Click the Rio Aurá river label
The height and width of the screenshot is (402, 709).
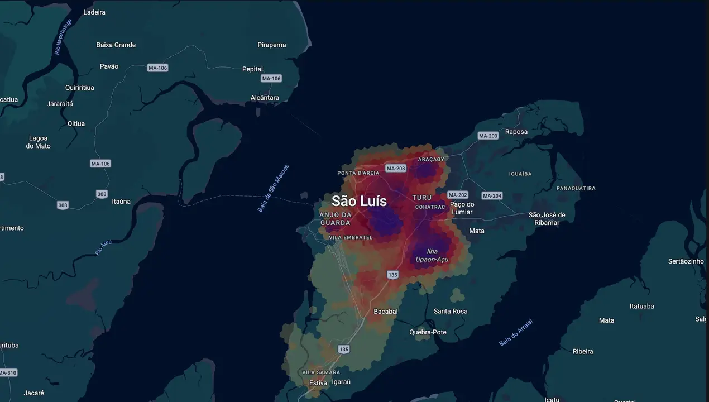click(x=103, y=247)
